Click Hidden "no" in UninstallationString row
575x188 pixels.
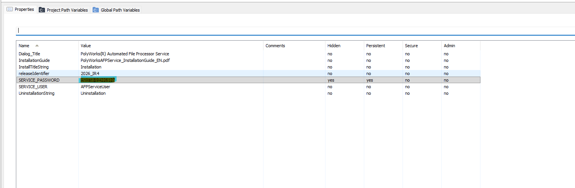(x=330, y=93)
